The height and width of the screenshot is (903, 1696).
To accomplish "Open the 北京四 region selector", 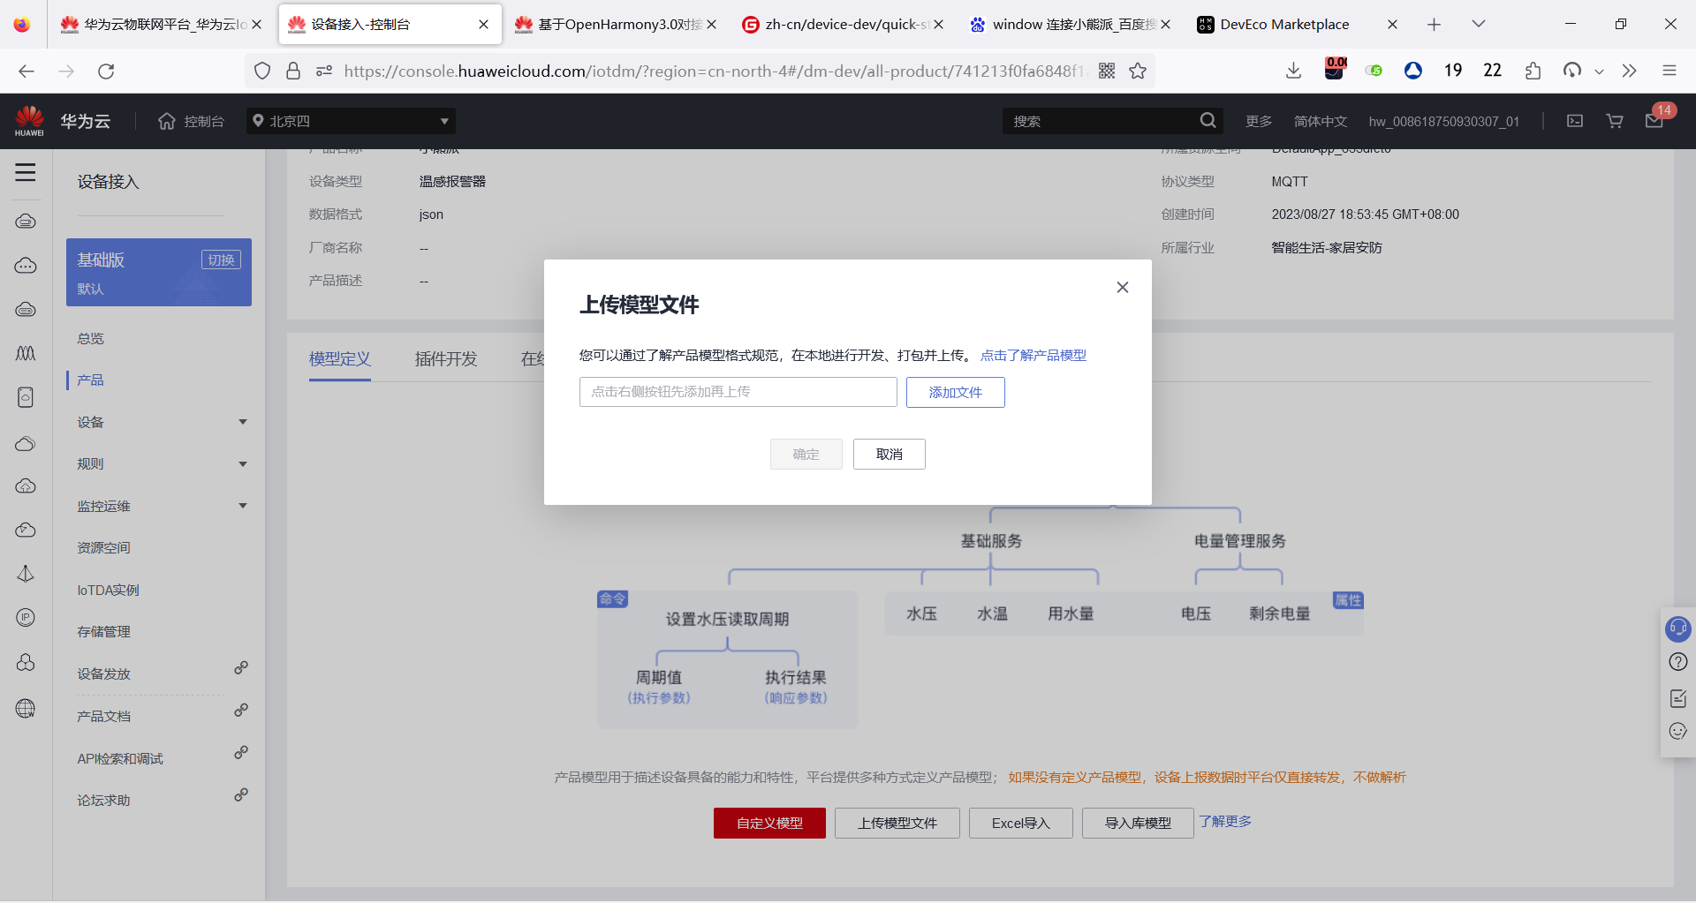I will pyautogui.click(x=351, y=121).
